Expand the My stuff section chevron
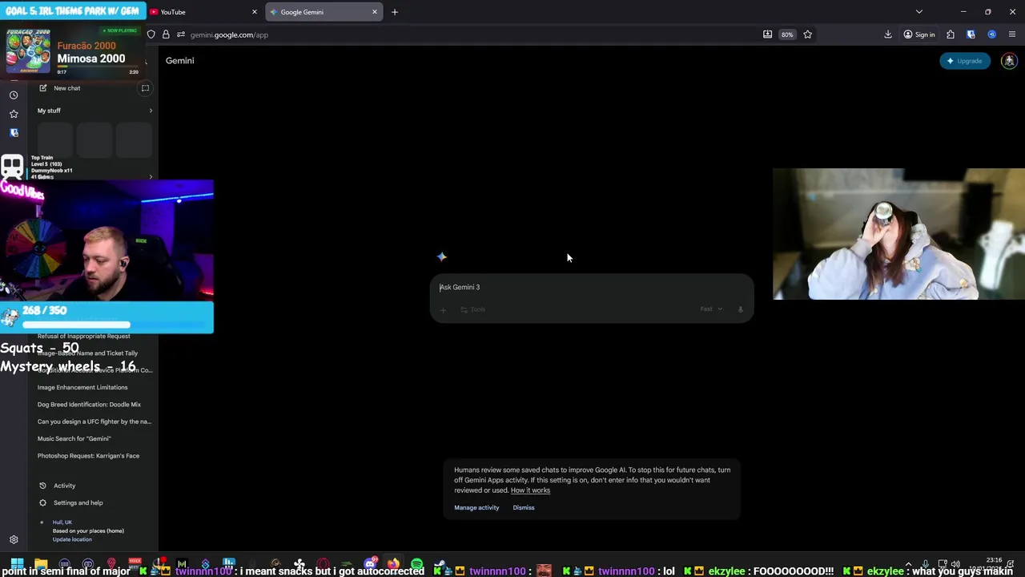The height and width of the screenshot is (577, 1025). pos(151,111)
